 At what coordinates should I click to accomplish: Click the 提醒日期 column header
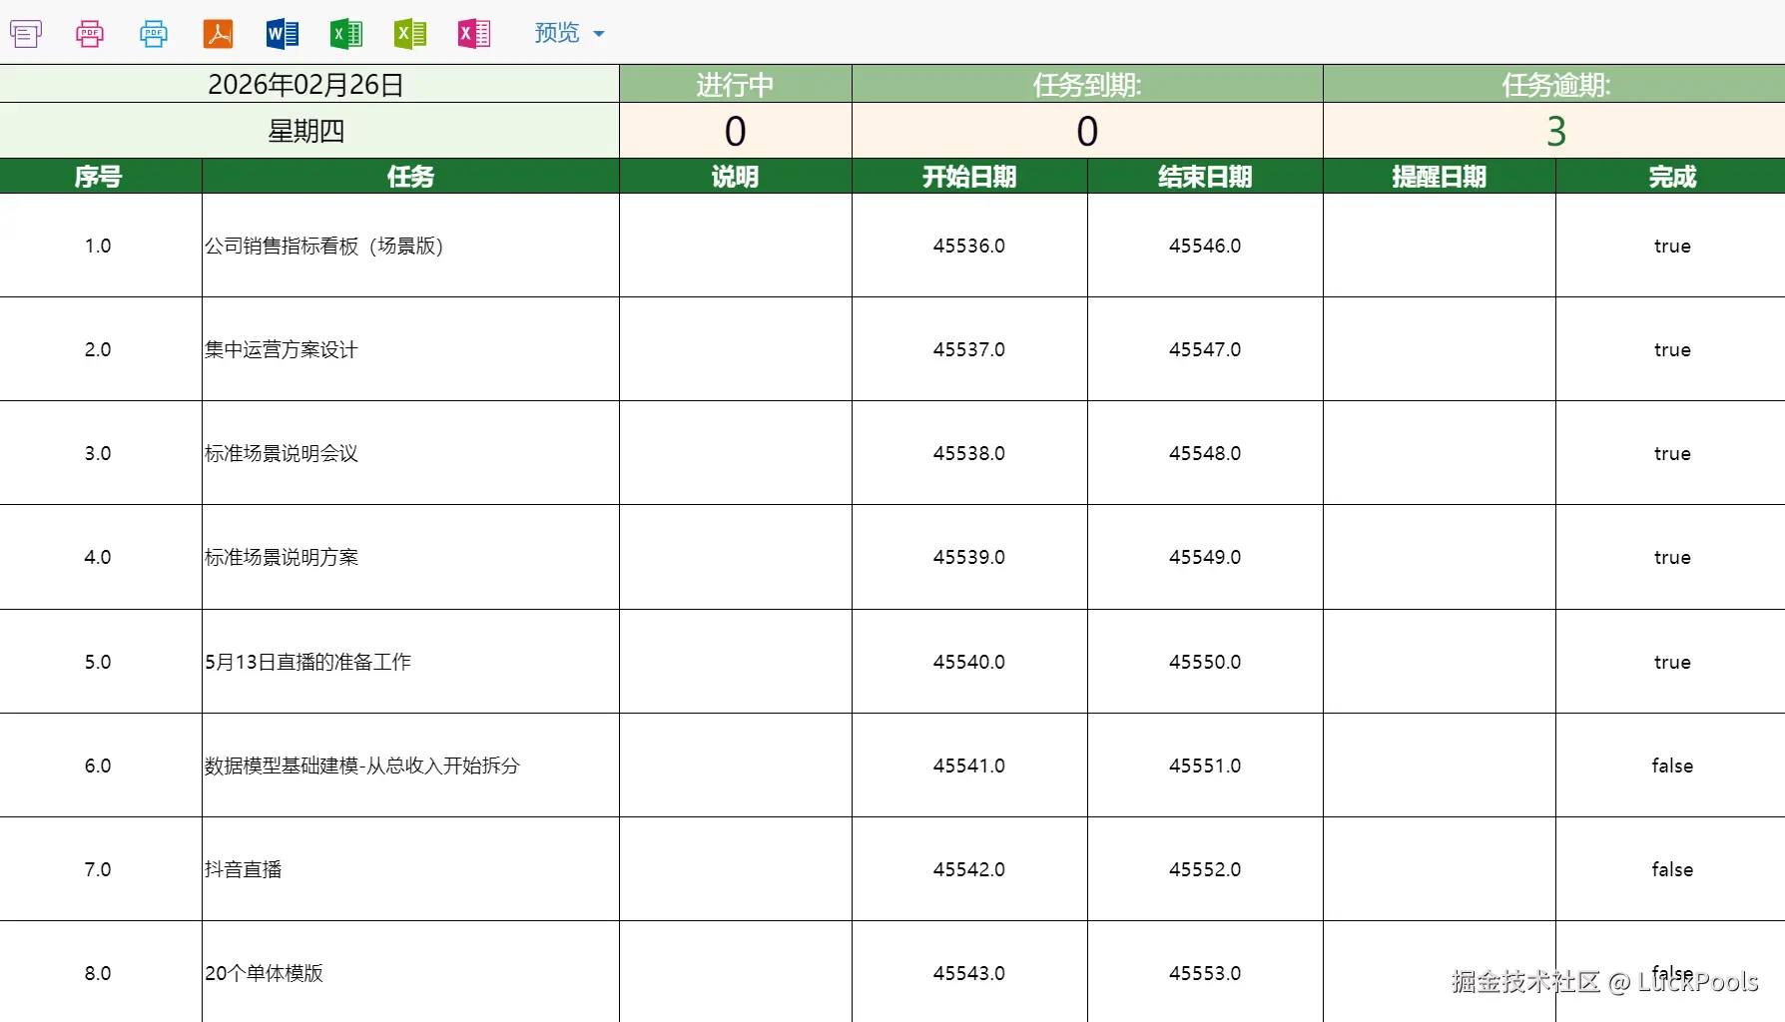click(1439, 177)
